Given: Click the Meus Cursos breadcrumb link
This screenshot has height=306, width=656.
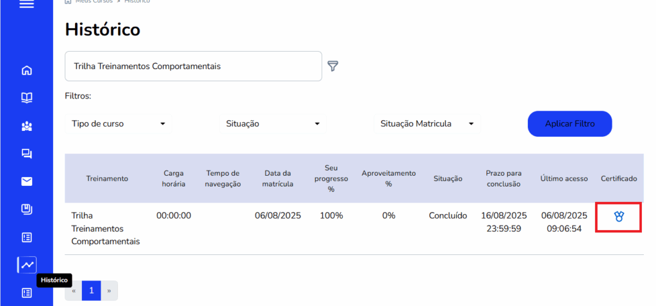Looking at the screenshot, I should coord(94,2).
